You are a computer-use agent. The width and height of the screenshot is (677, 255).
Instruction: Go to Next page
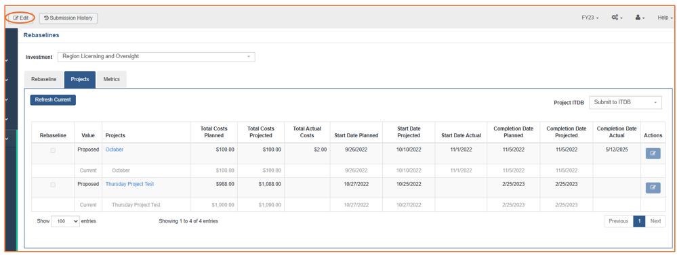coord(655,221)
